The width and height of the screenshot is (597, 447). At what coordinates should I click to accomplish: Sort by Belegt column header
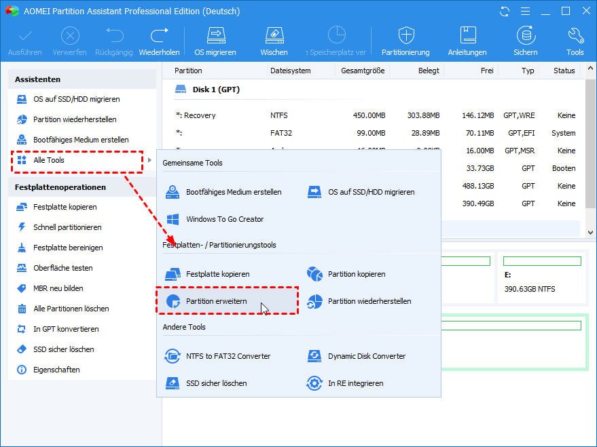429,71
